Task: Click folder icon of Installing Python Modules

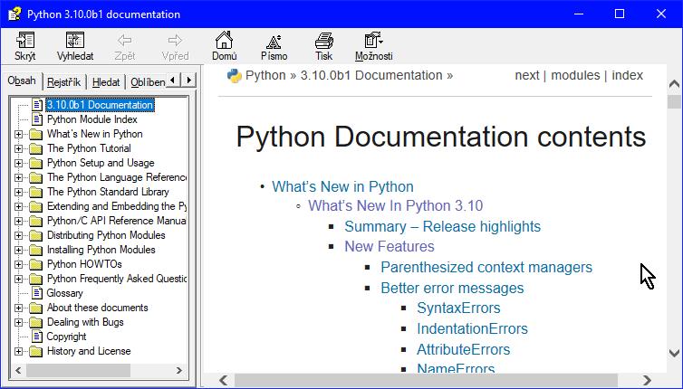Action: coord(35,250)
